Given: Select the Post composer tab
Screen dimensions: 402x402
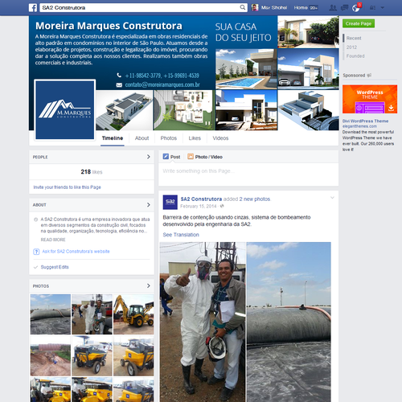Looking at the screenshot, I should [171, 157].
